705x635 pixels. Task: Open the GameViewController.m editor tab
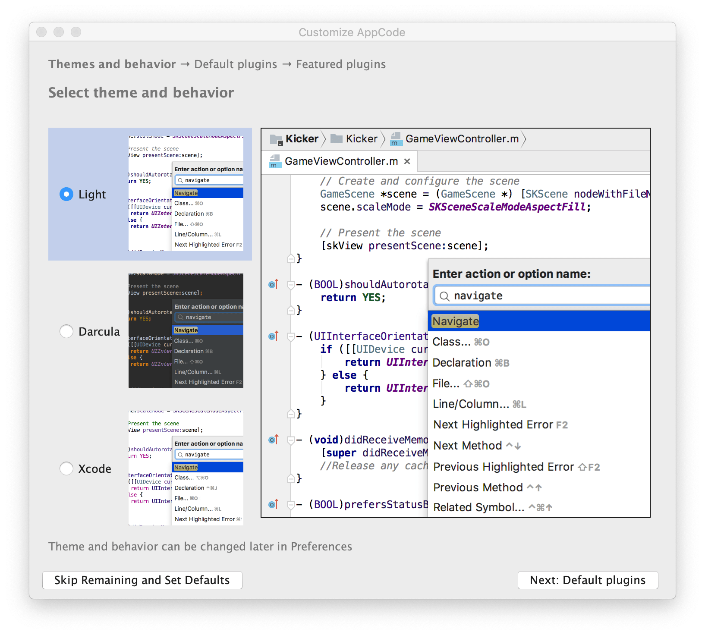(340, 161)
